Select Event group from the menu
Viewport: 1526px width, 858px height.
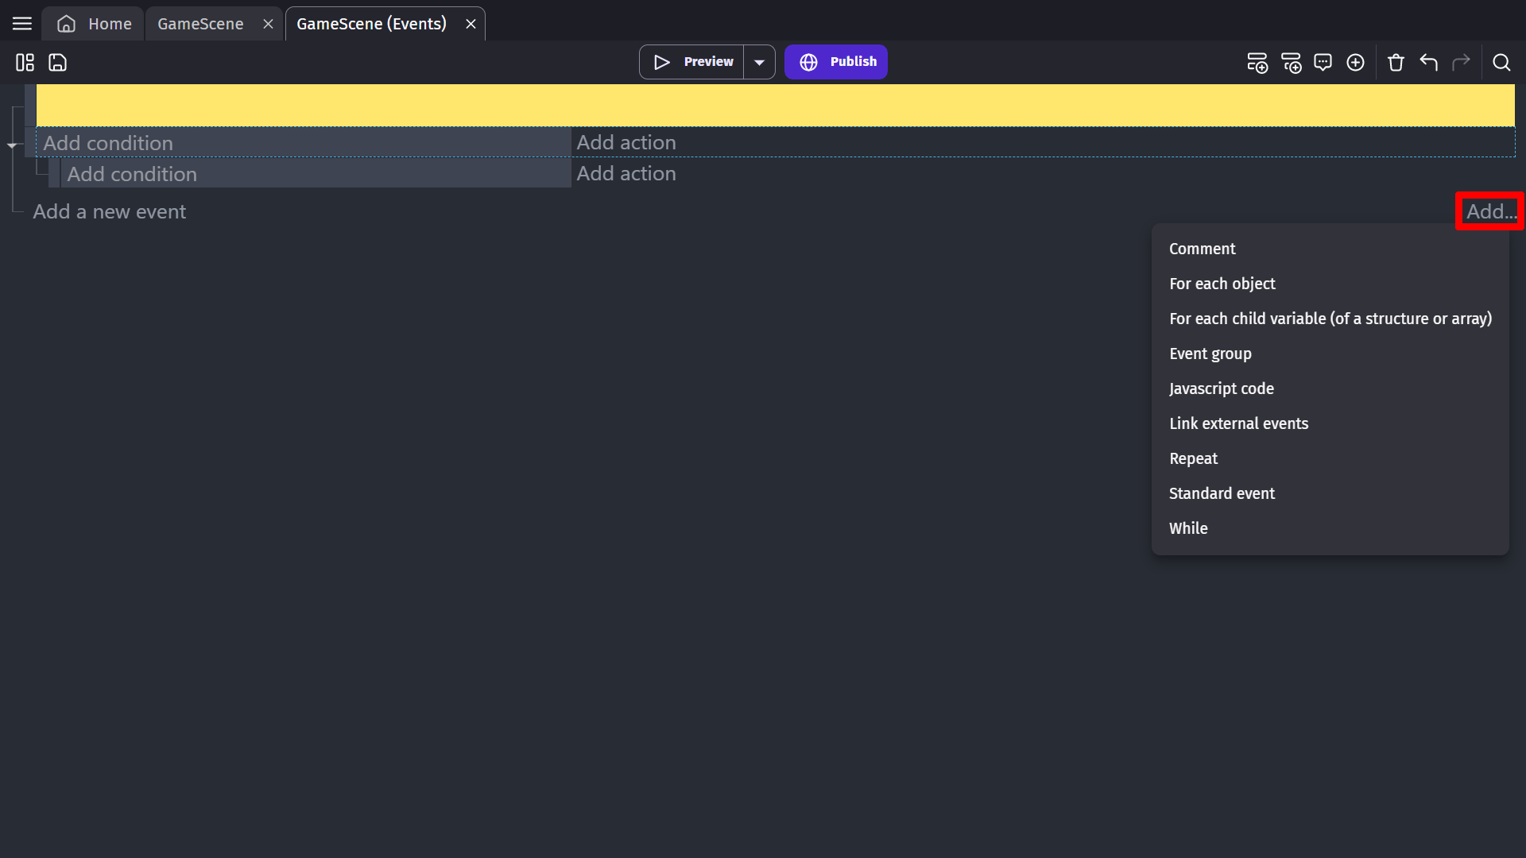tap(1210, 354)
